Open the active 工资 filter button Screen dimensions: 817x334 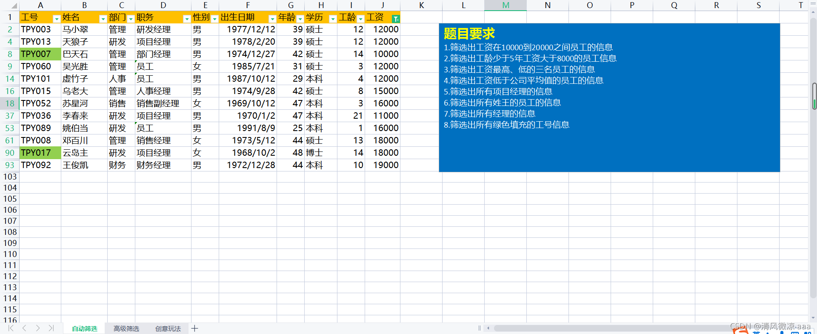(396, 19)
